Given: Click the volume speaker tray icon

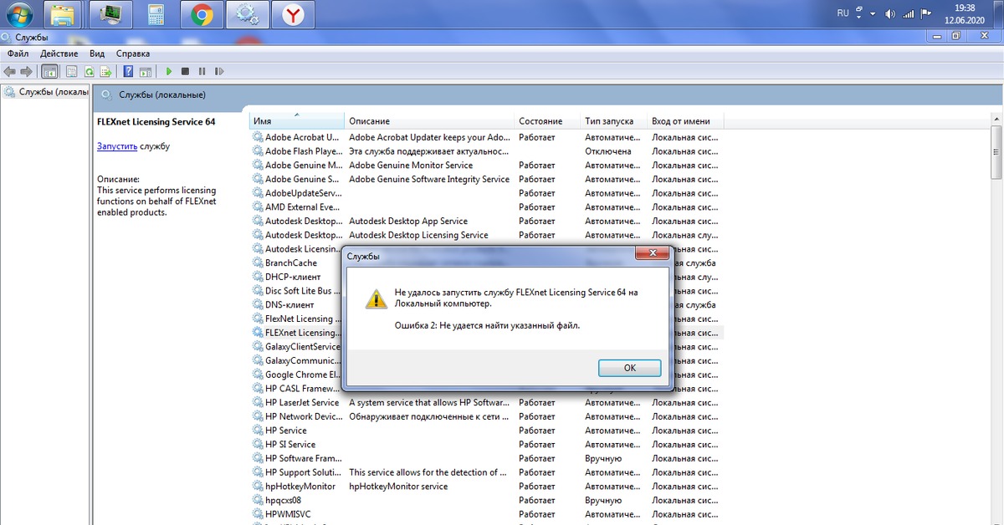Looking at the screenshot, I should point(889,14).
